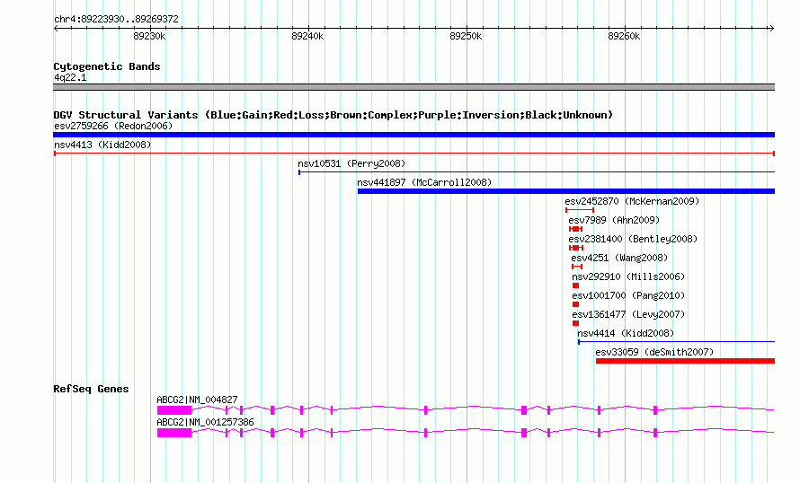This screenshot has width=800, height=483.
Task: Open the ABCG2|NM_001257386 transcript label
Action: [x=205, y=422]
